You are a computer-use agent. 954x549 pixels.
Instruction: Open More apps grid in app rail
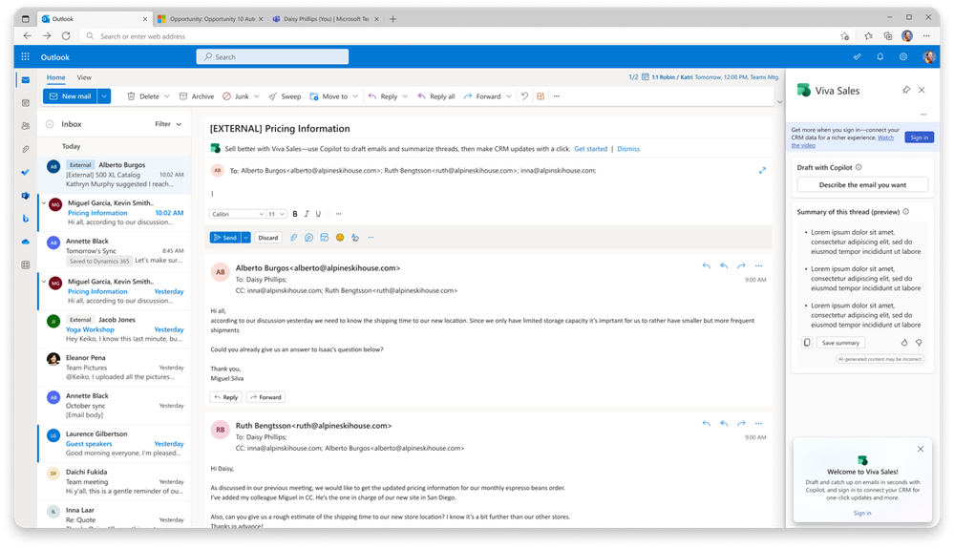pyautogui.click(x=25, y=264)
